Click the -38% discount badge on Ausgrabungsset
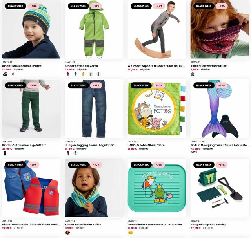The image size is (251, 238). pyautogui.click(x=222, y=165)
